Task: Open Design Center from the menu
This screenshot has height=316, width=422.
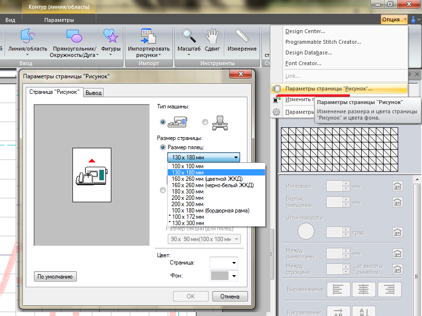Action: point(305,31)
